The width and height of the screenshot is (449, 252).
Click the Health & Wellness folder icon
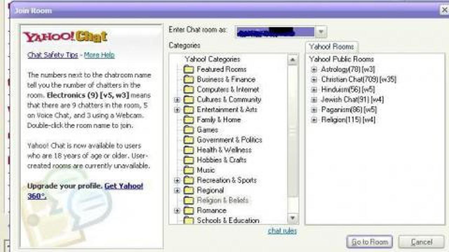189,150
